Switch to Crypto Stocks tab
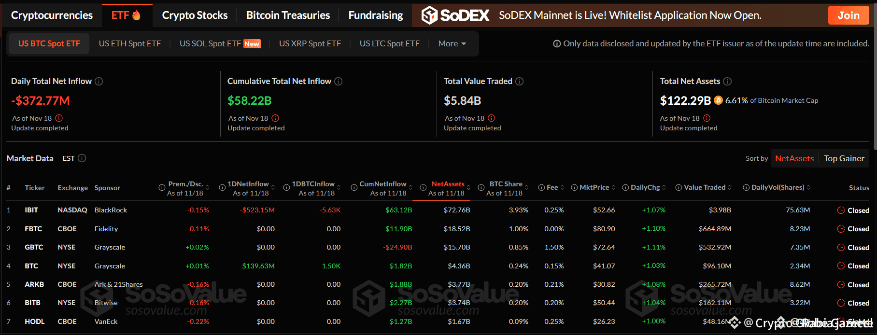Image resolution: width=877 pixels, height=335 pixels. 195,15
